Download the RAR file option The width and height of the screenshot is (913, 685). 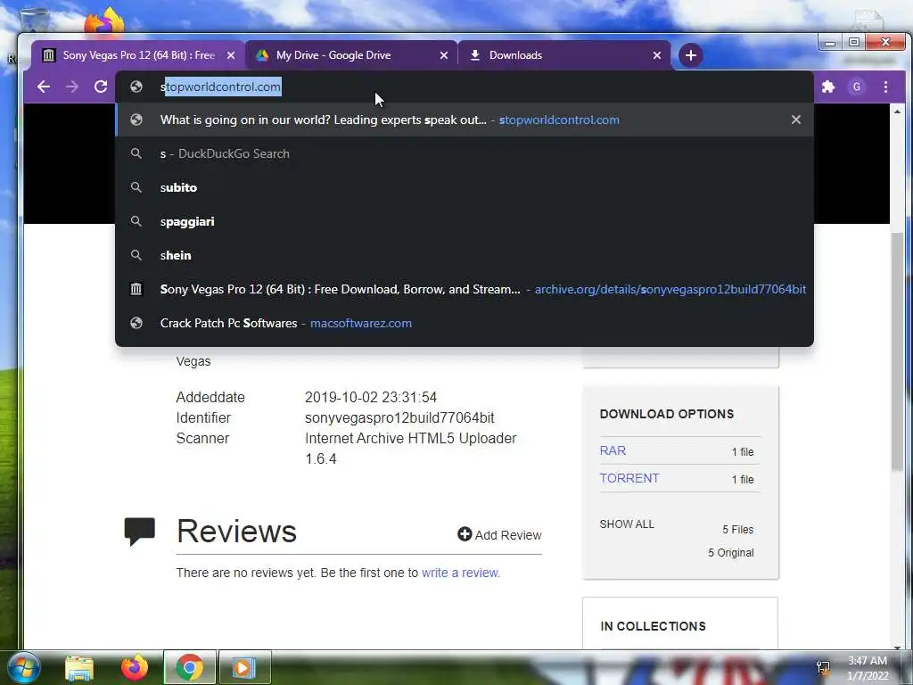point(613,450)
